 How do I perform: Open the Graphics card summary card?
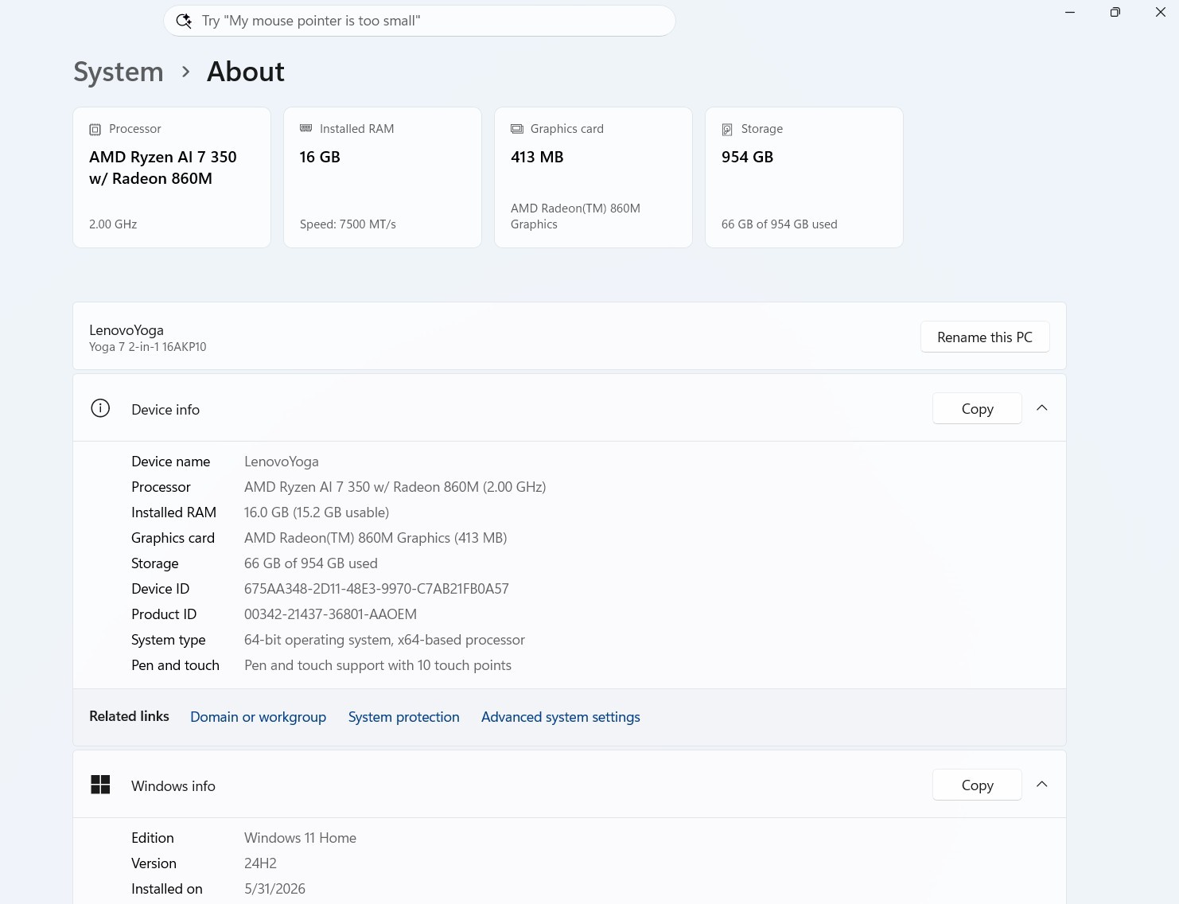coord(593,177)
